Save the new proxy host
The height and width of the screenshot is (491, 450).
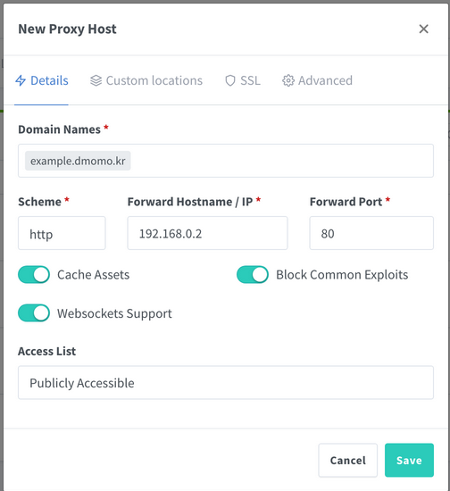pos(409,460)
